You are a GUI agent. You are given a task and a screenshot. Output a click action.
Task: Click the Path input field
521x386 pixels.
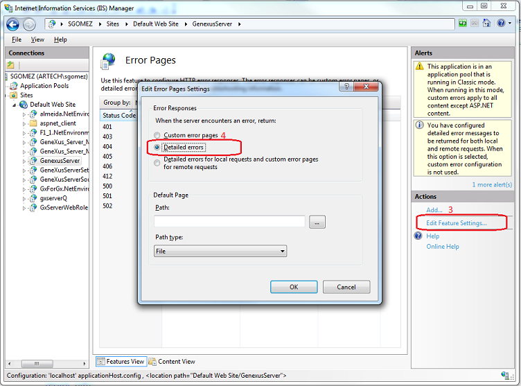(x=229, y=222)
